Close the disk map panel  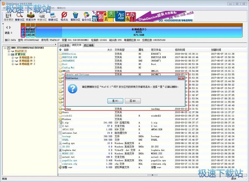3,24
